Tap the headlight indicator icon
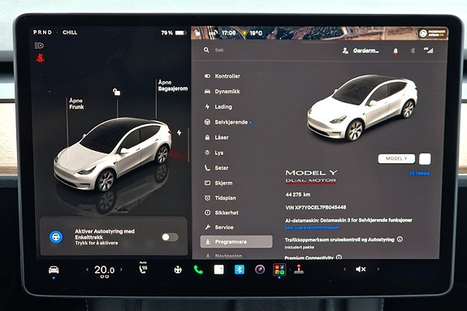Screen dimensions: 467x311 39,45
